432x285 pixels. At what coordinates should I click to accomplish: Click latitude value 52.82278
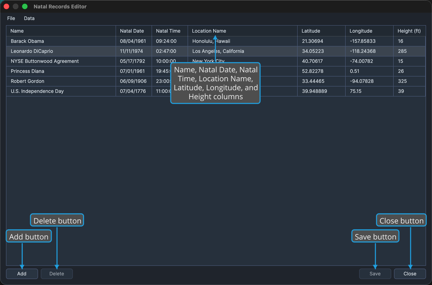[x=321, y=71]
